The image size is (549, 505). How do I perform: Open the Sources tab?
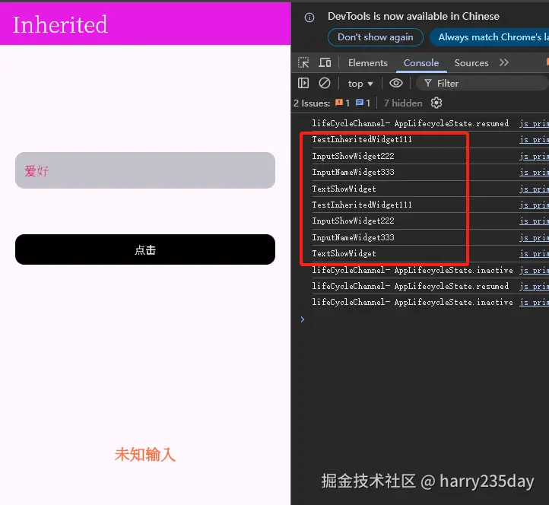(x=471, y=62)
